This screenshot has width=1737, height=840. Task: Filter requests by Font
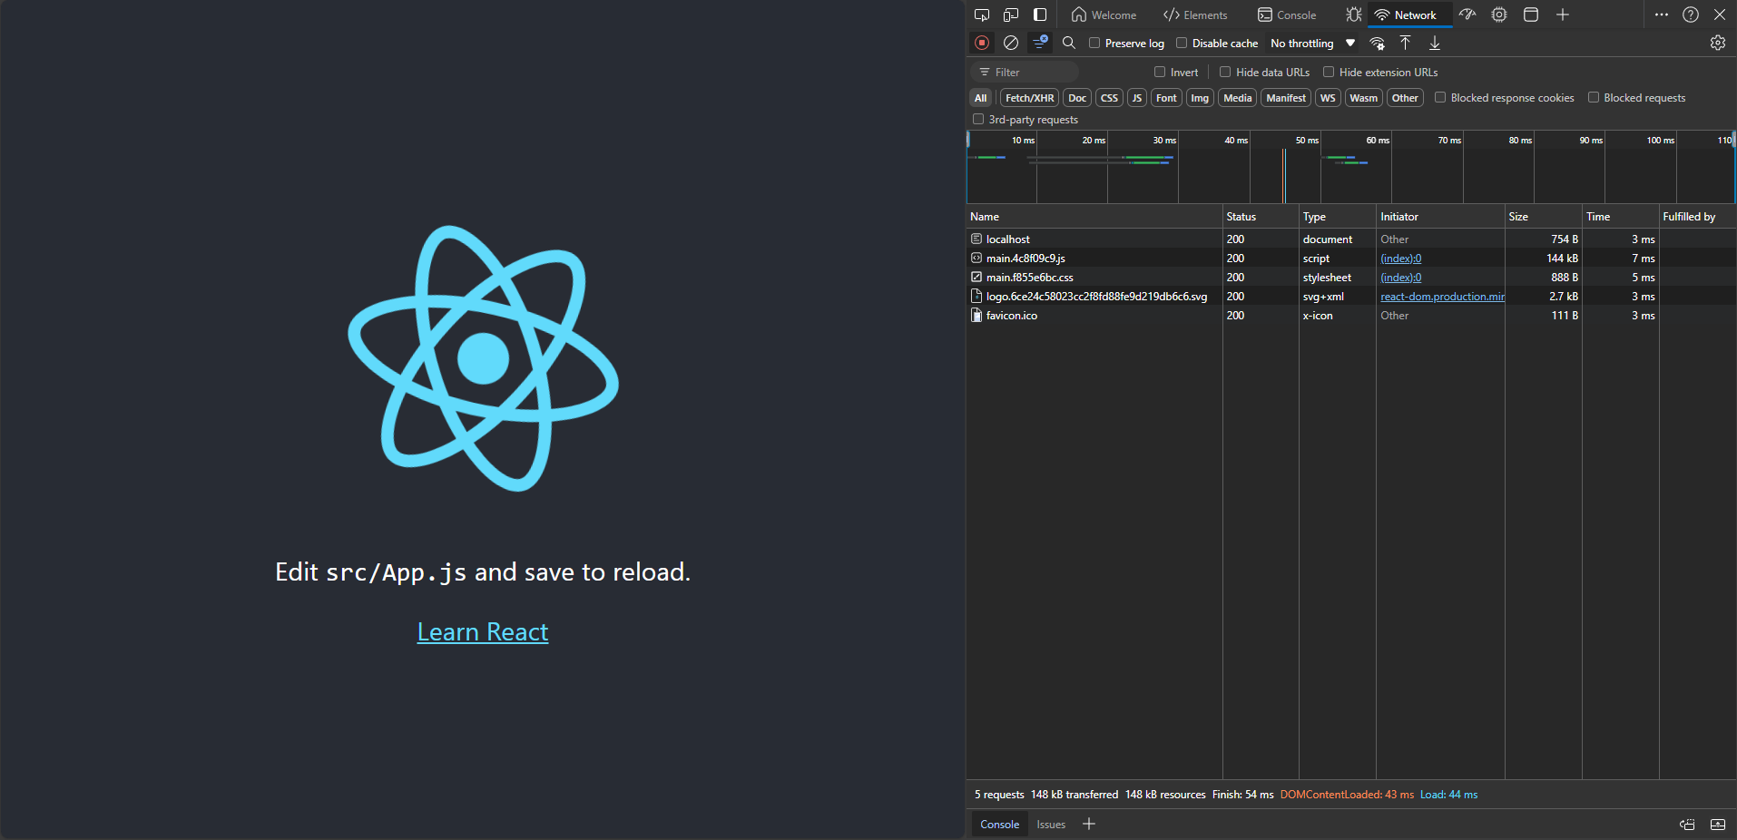tap(1166, 98)
